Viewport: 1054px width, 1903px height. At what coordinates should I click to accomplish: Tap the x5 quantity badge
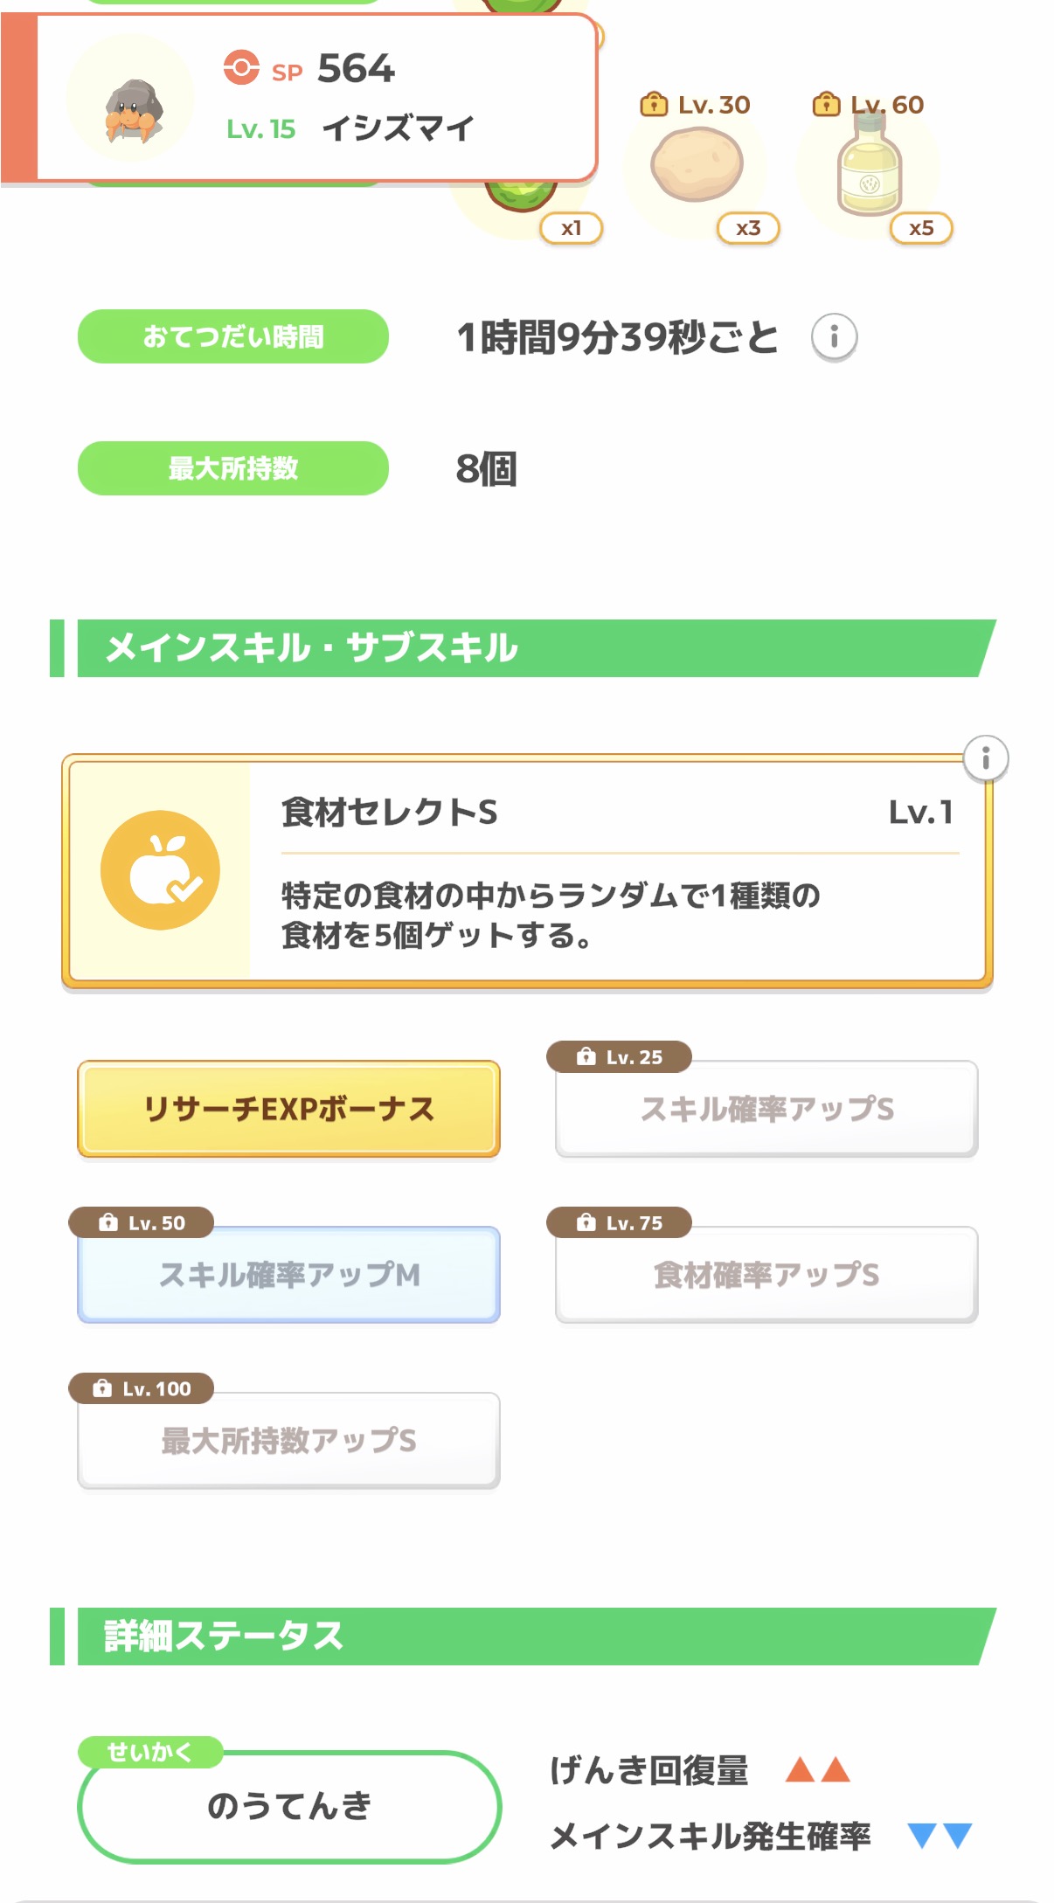tap(921, 229)
